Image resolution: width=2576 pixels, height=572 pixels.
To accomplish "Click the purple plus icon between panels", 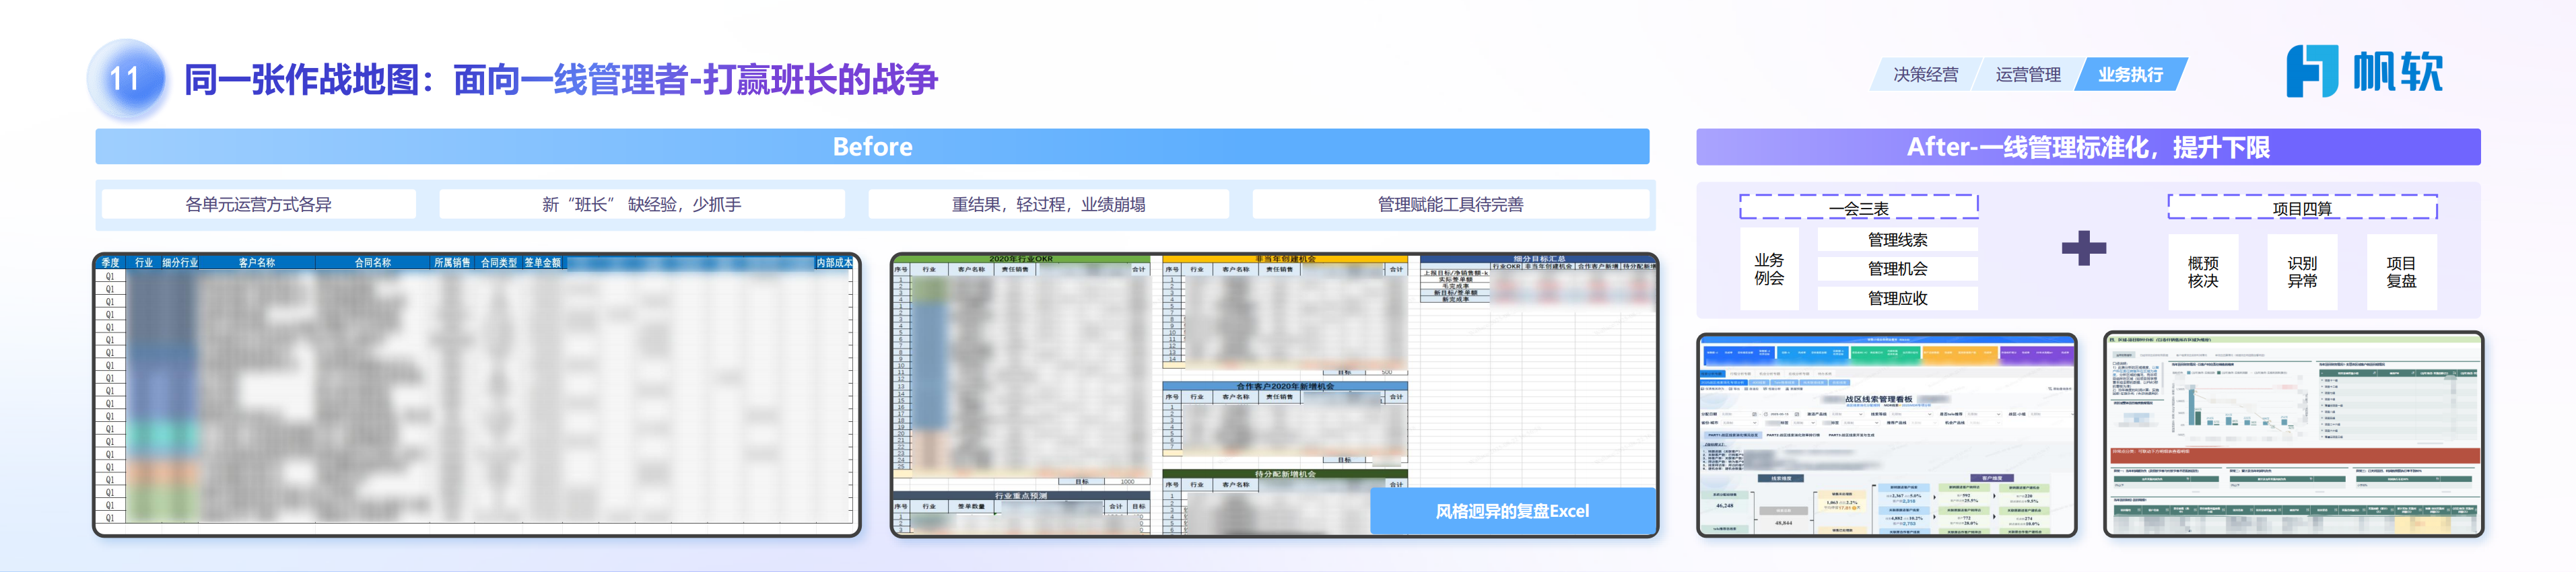I will tap(2083, 248).
